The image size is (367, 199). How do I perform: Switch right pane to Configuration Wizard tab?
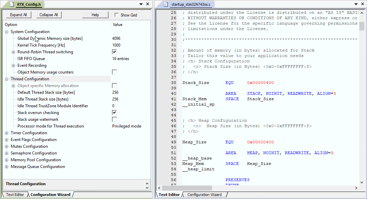point(204,195)
